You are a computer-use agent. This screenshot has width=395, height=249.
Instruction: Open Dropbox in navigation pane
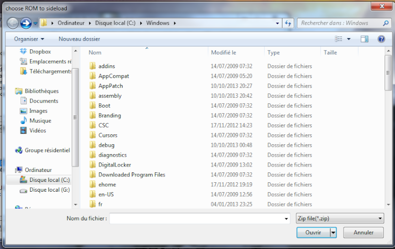pos(40,52)
